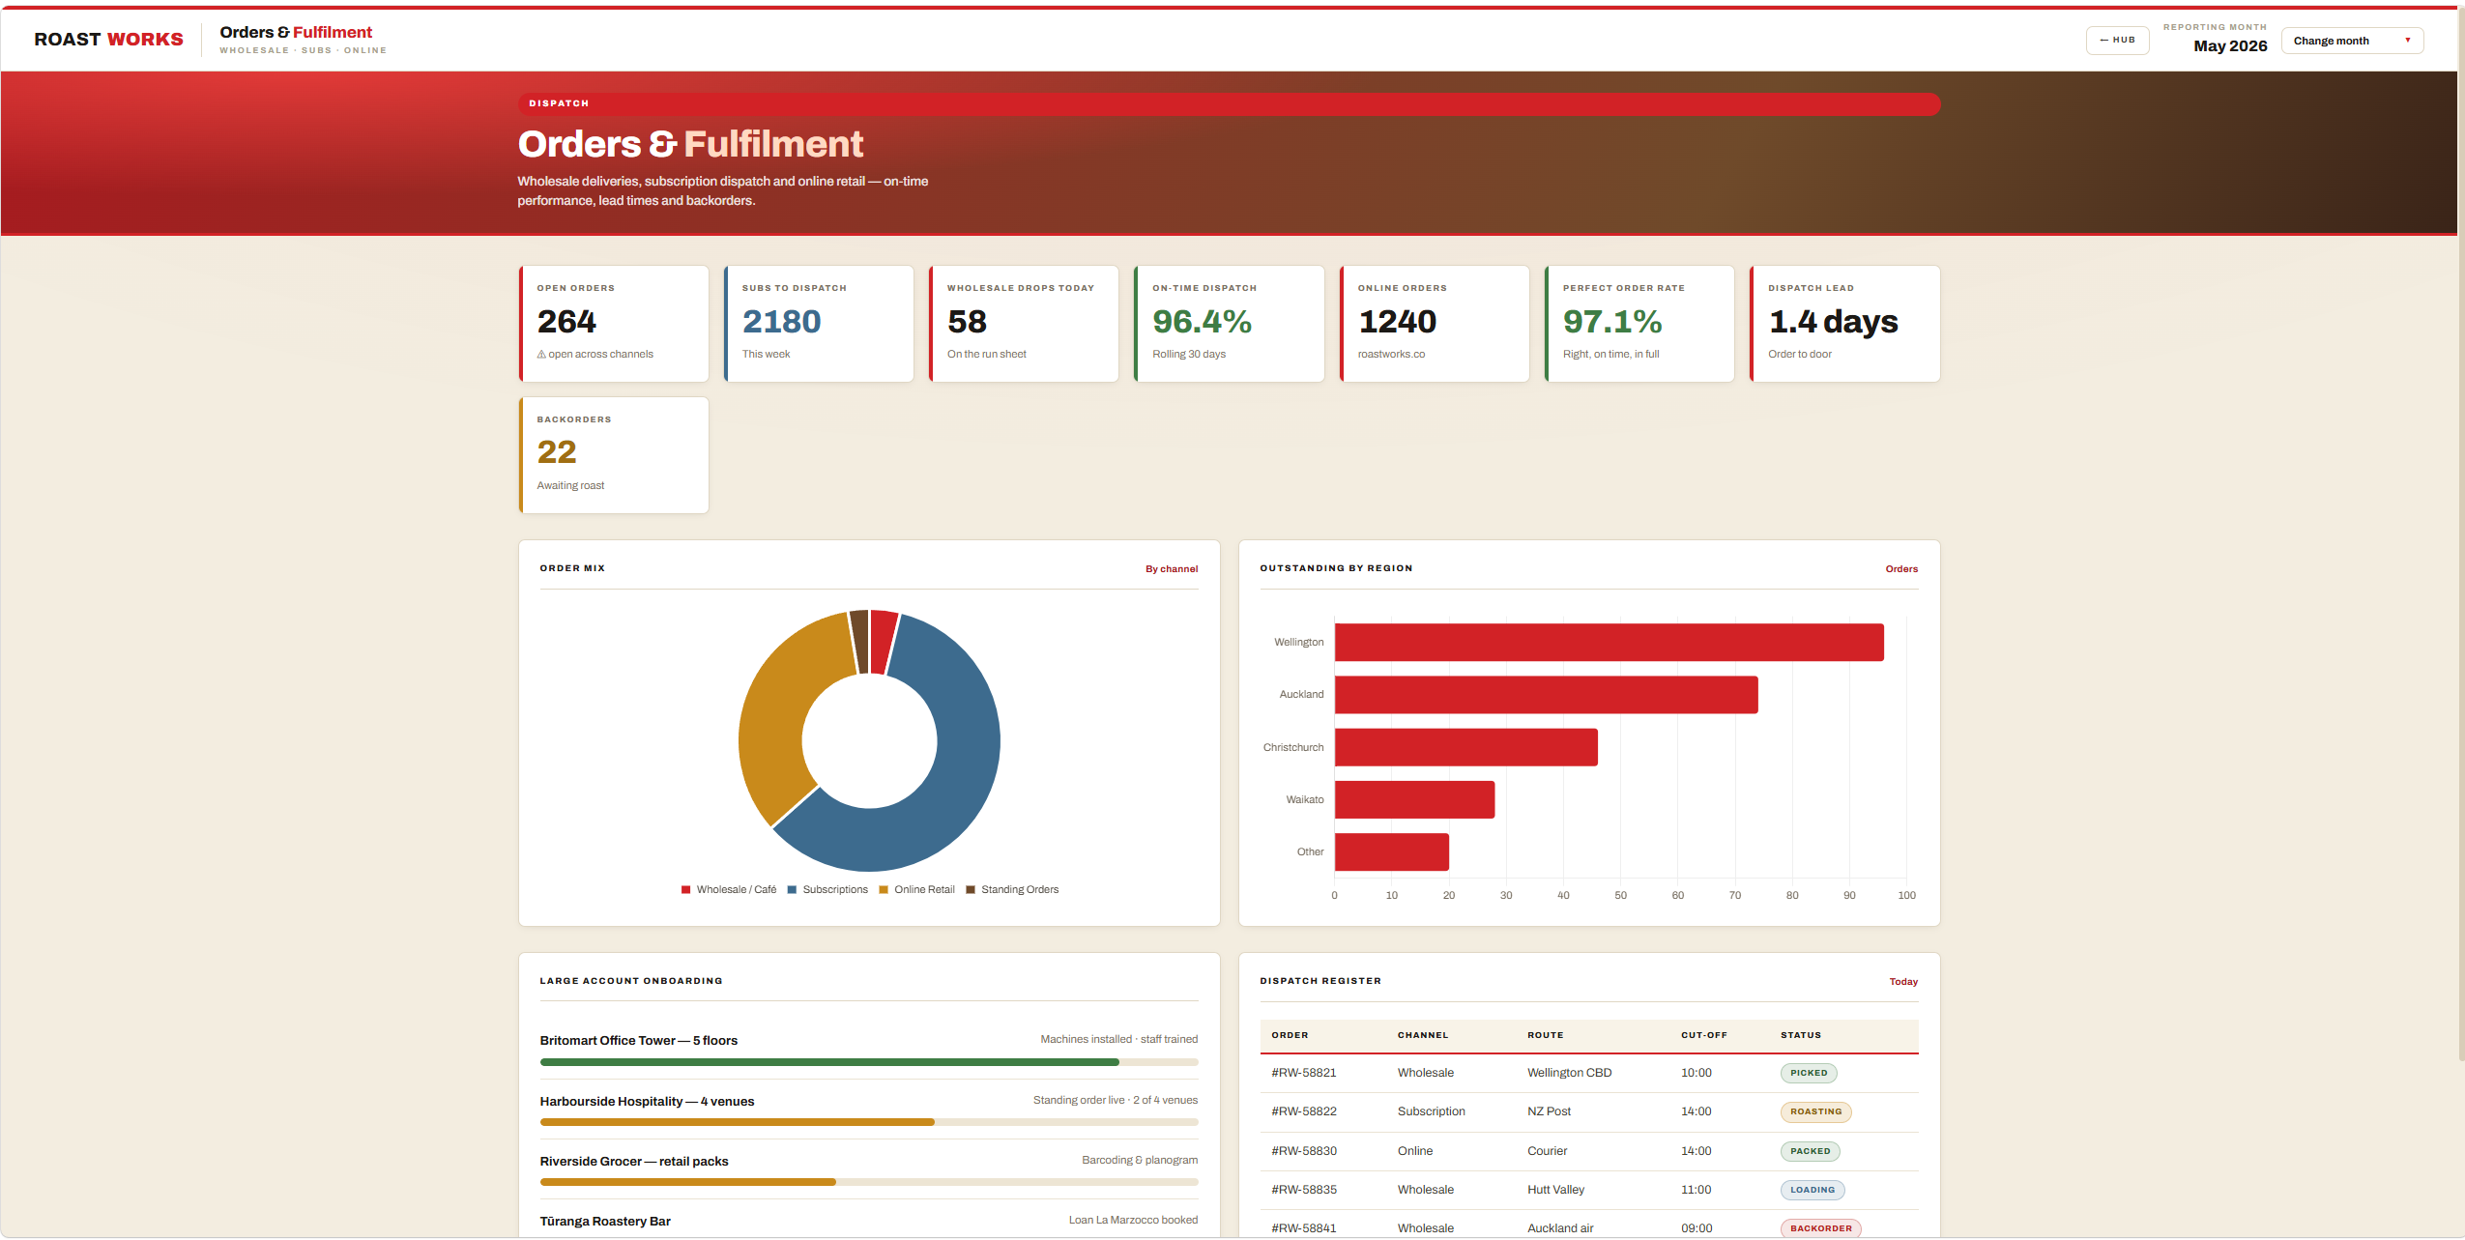Click the Other bar in the region chart
Screen dimensions: 2465x1240
[x=1391, y=852]
